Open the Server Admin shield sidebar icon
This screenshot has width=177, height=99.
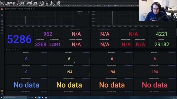coord(2,33)
